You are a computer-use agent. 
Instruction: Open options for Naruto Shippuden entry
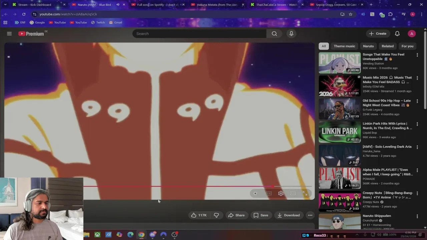click(417, 216)
